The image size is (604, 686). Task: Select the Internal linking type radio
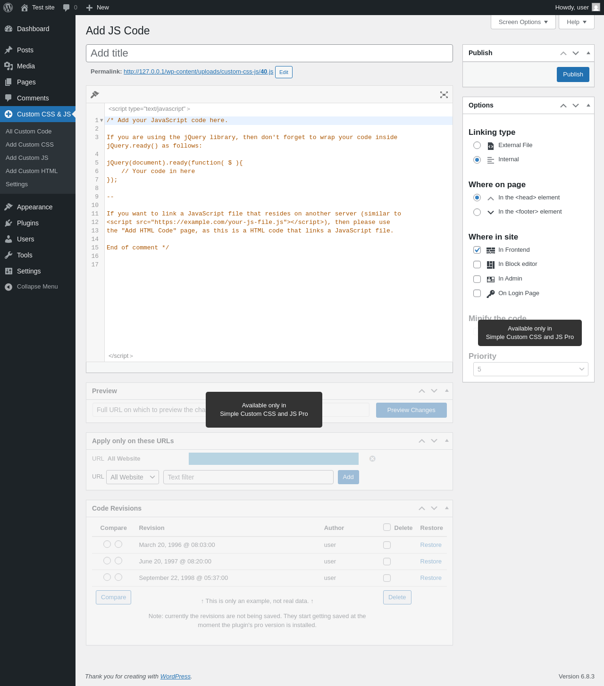point(477,160)
